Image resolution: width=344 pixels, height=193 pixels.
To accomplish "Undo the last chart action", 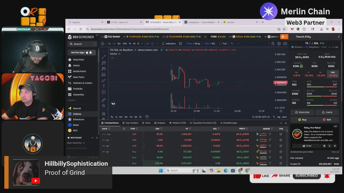I will click(x=232, y=43).
